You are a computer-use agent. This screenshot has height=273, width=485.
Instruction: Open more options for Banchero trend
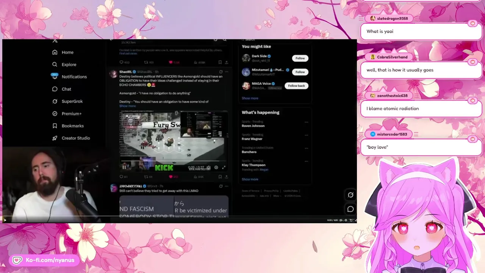(306, 148)
